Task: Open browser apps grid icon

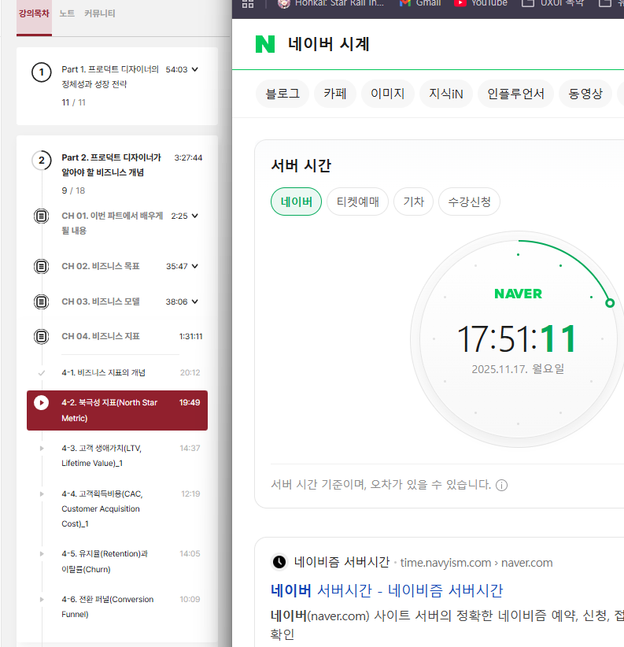Action: pos(248,4)
